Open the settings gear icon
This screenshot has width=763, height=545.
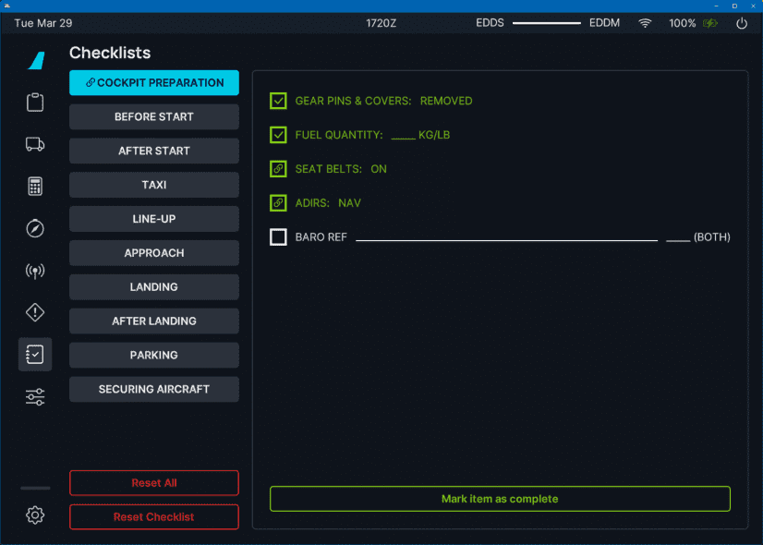pos(35,515)
